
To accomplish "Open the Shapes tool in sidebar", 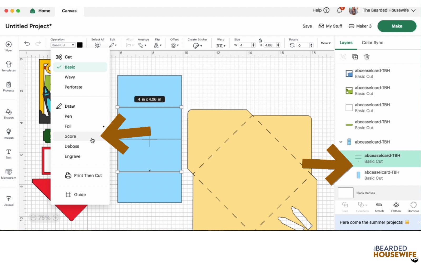I will [x=8, y=114].
